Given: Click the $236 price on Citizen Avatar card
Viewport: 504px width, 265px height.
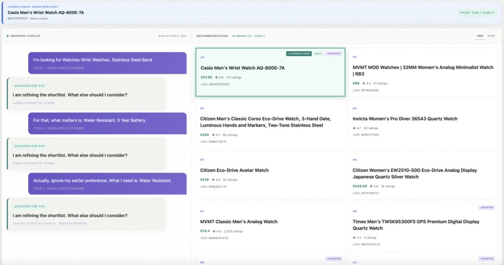Looking at the screenshot, I should 204,180.
